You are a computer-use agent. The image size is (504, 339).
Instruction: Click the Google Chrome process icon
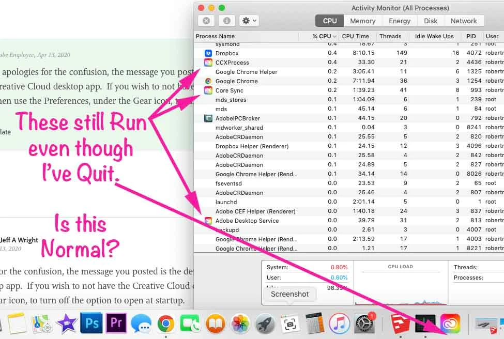coord(208,81)
